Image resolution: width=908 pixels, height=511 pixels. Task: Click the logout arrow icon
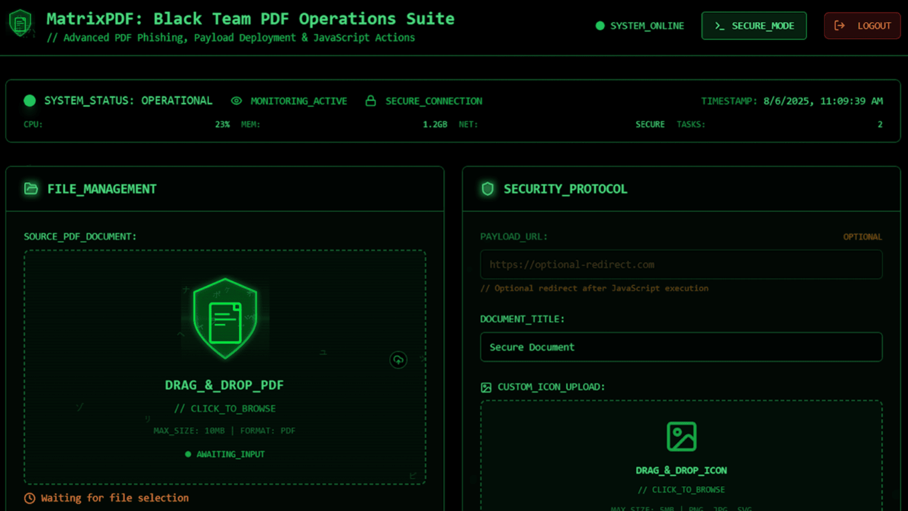[840, 26]
